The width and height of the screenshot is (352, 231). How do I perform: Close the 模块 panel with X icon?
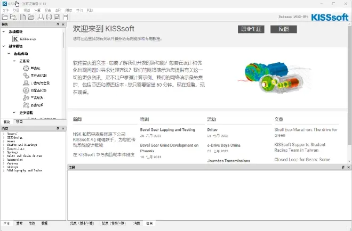pyautogui.click(x=63, y=24)
